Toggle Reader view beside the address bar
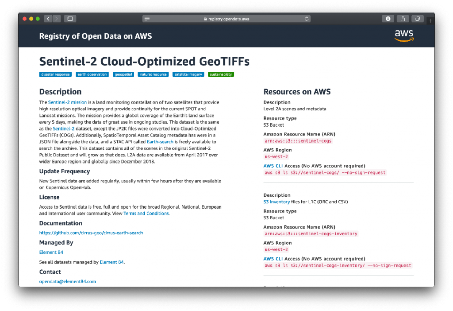This screenshot has width=453, height=311. click(146, 19)
